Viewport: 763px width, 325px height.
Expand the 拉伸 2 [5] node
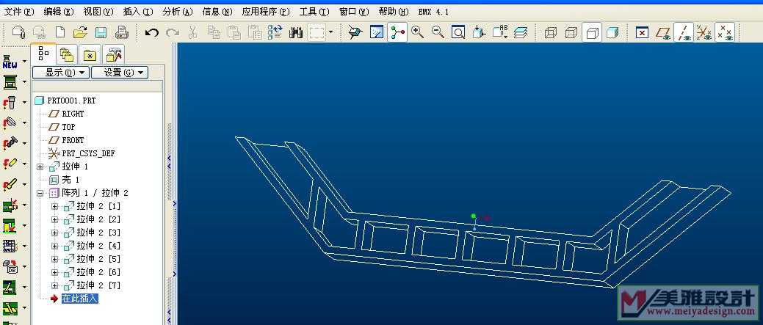click(x=54, y=259)
